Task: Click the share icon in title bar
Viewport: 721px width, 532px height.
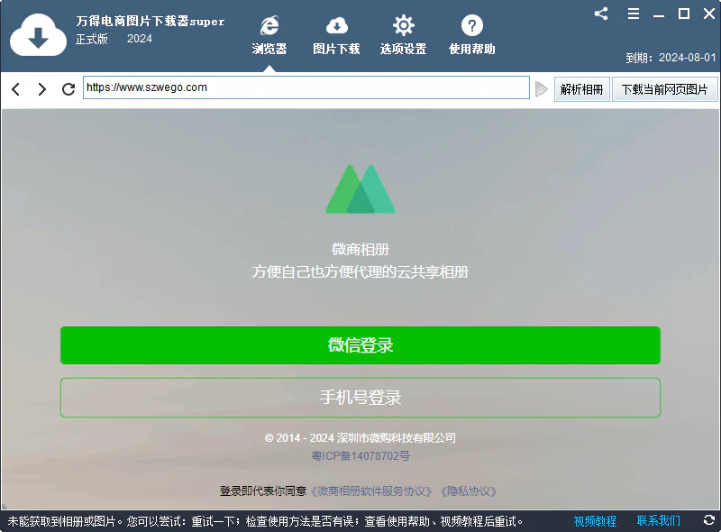Action: point(601,14)
